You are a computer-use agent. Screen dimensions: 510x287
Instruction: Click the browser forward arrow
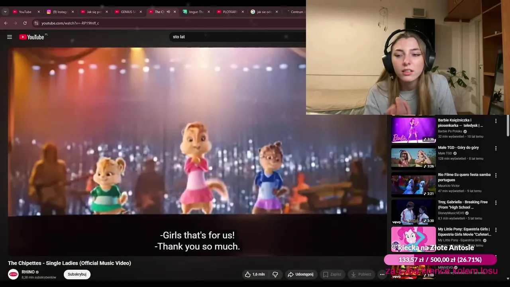click(x=16, y=23)
